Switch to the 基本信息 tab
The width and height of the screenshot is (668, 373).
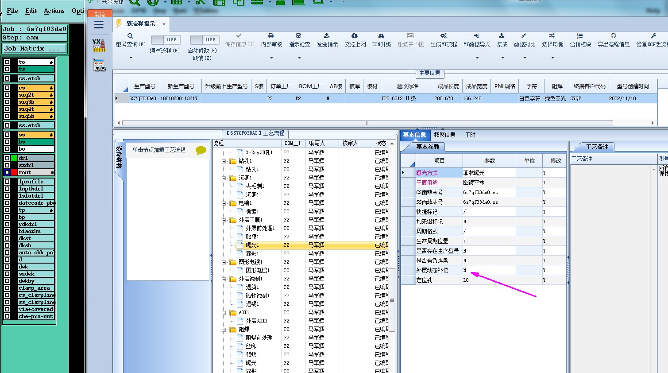point(414,135)
